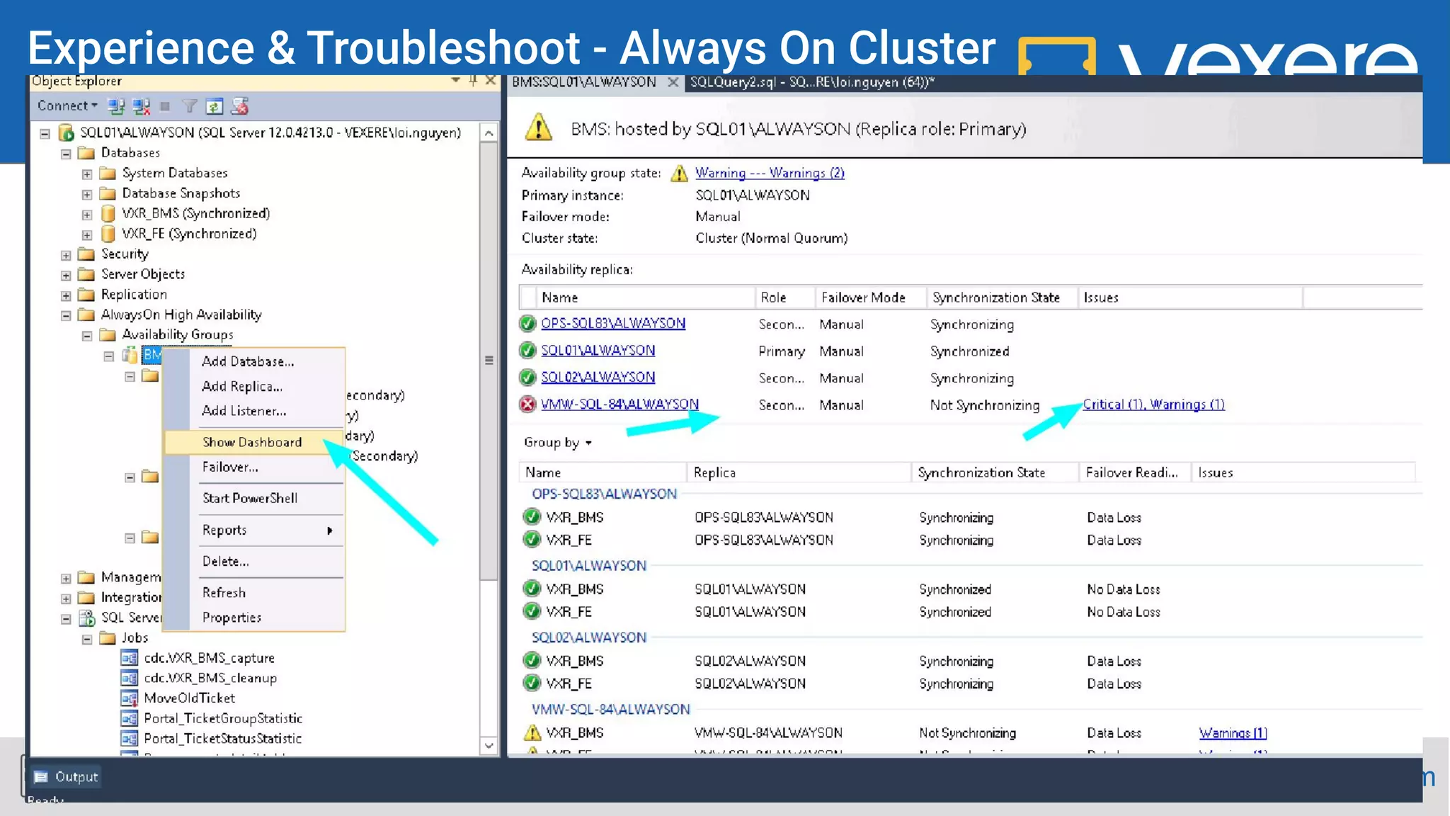Viewport: 1450px width, 816px height.
Task: Choose Add Replica... from context menu
Action: tap(242, 386)
